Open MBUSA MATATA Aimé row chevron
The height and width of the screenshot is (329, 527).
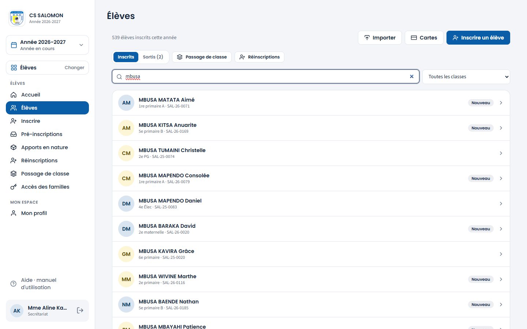tap(501, 103)
